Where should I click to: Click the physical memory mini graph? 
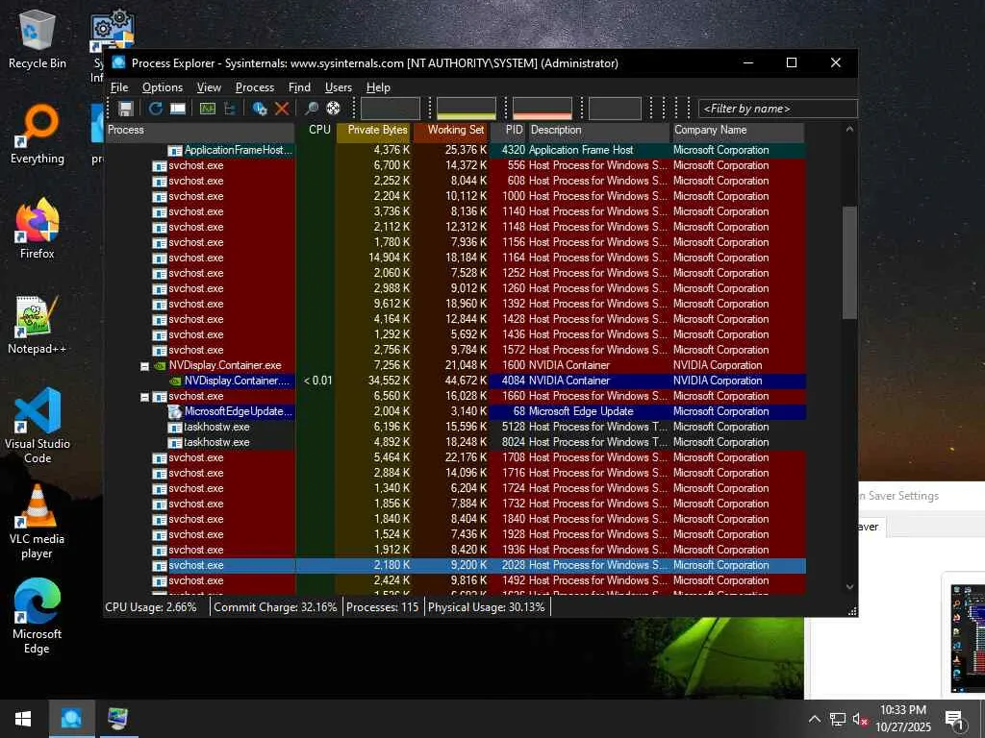click(x=543, y=109)
